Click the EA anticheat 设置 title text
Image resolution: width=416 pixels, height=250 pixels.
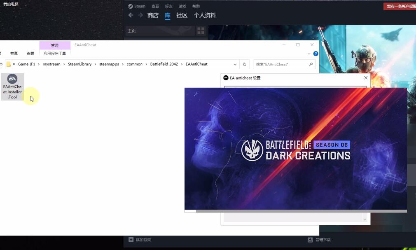pyautogui.click(x=245, y=78)
